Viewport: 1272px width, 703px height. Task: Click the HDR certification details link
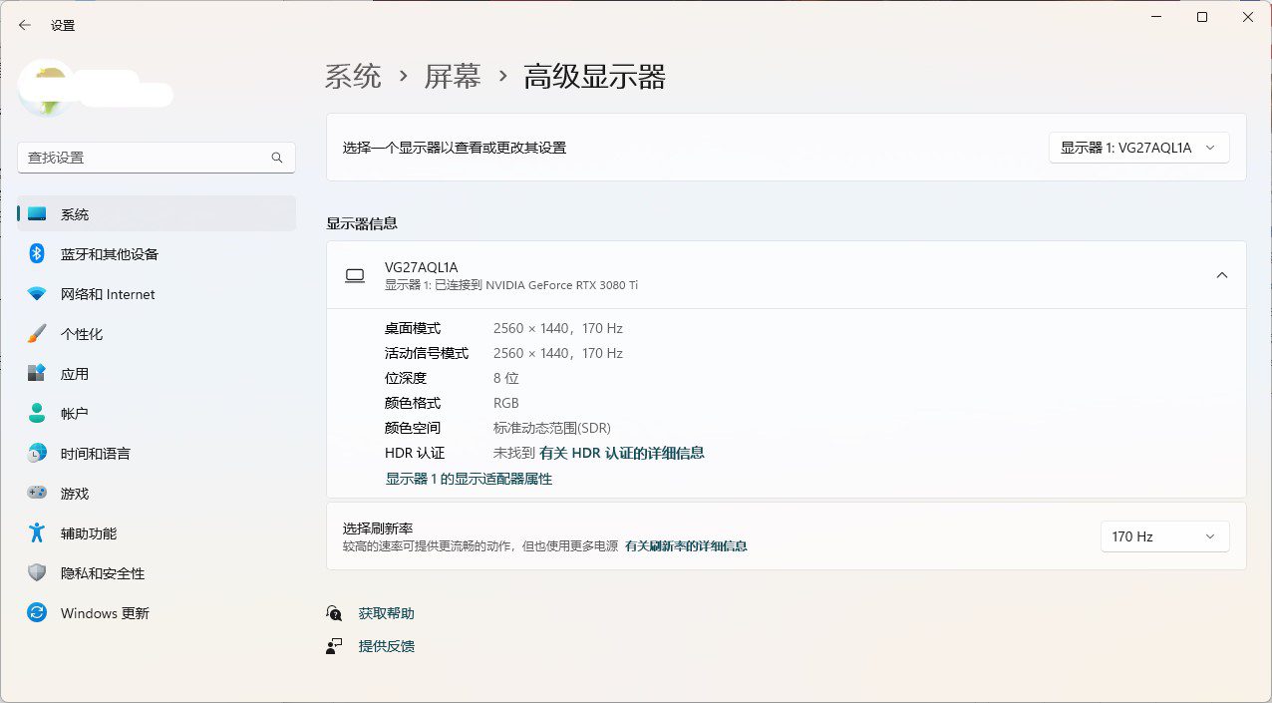pos(622,453)
